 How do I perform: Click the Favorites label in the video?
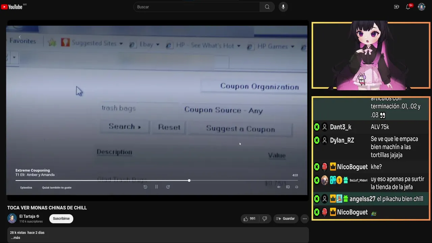[23, 41]
